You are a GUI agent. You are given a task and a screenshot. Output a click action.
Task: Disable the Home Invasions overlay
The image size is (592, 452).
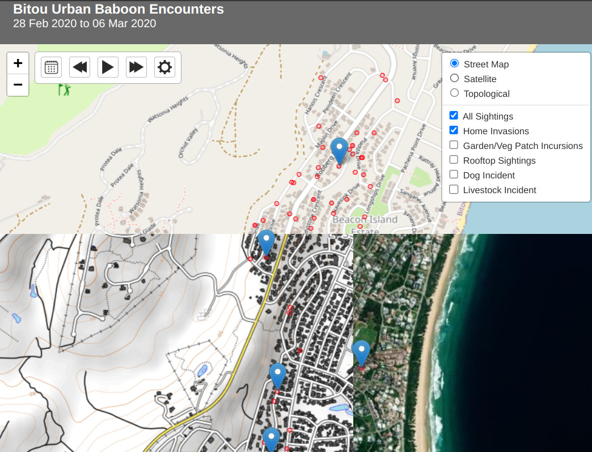click(454, 130)
